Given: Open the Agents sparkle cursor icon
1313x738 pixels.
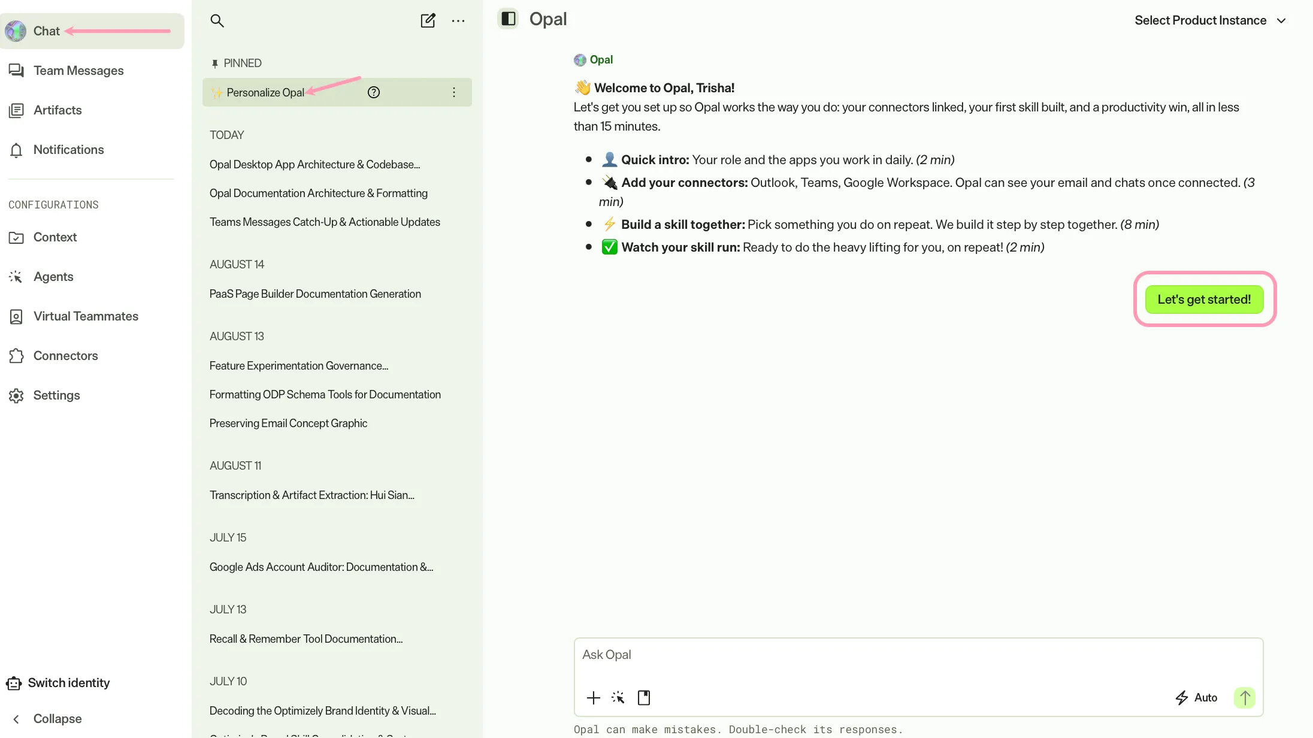Looking at the screenshot, I should tap(16, 277).
